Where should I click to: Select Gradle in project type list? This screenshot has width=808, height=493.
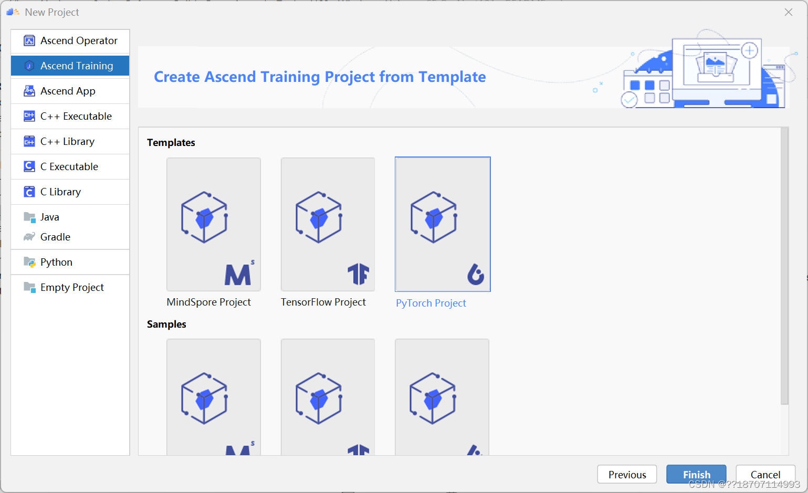point(70,237)
